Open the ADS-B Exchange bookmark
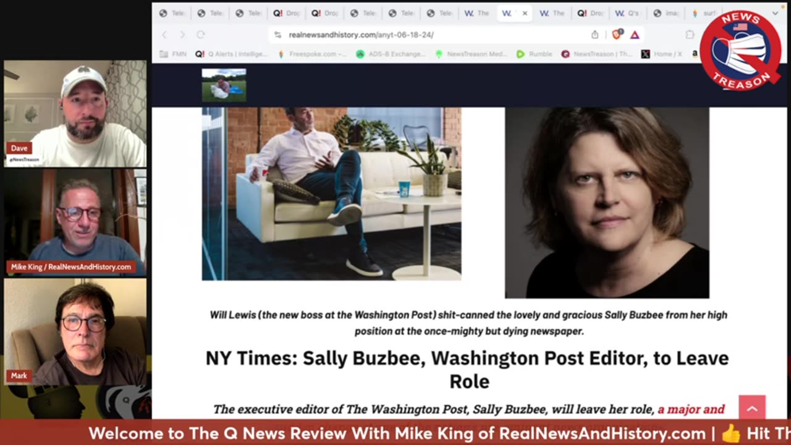 click(391, 54)
